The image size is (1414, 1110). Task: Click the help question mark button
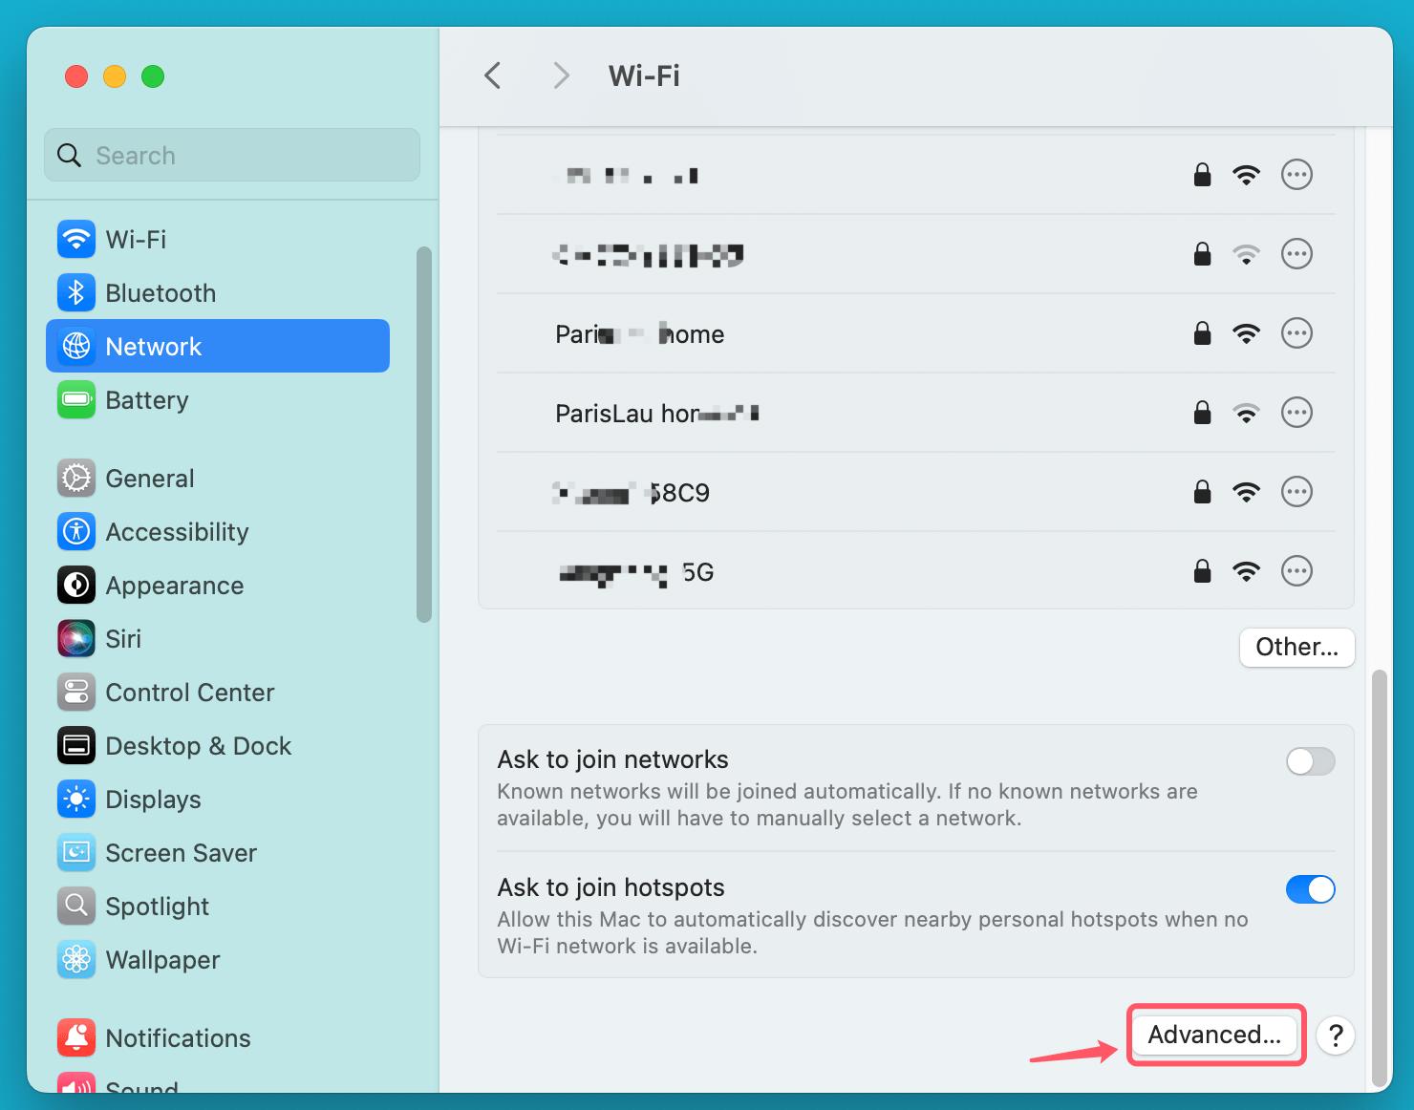click(1335, 1035)
